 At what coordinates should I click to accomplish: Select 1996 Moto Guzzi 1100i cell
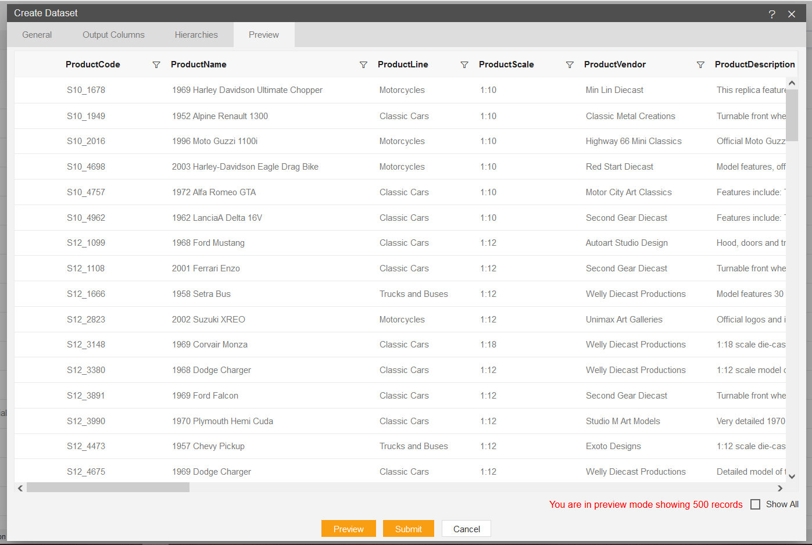click(x=214, y=141)
